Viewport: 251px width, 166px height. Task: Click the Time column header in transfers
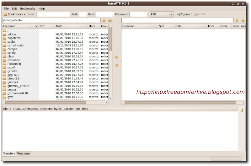tap(85, 109)
